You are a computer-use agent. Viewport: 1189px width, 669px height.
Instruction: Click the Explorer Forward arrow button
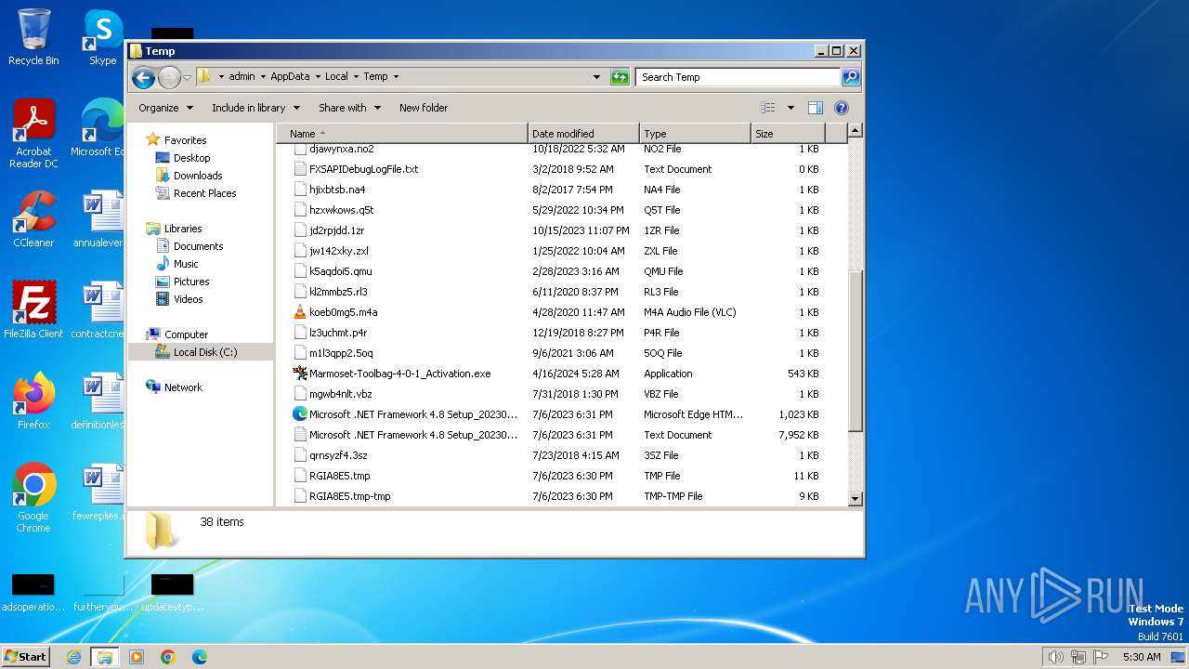169,77
